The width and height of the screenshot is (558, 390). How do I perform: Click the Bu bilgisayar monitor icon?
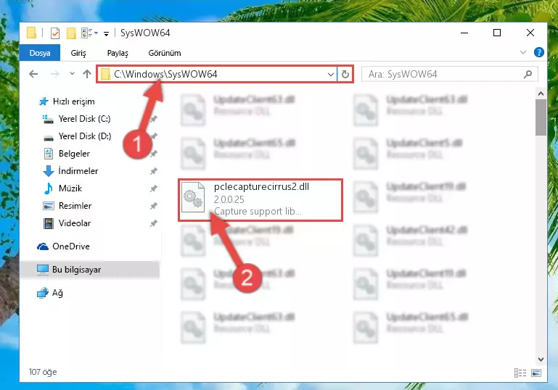pyautogui.click(x=43, y=270)
